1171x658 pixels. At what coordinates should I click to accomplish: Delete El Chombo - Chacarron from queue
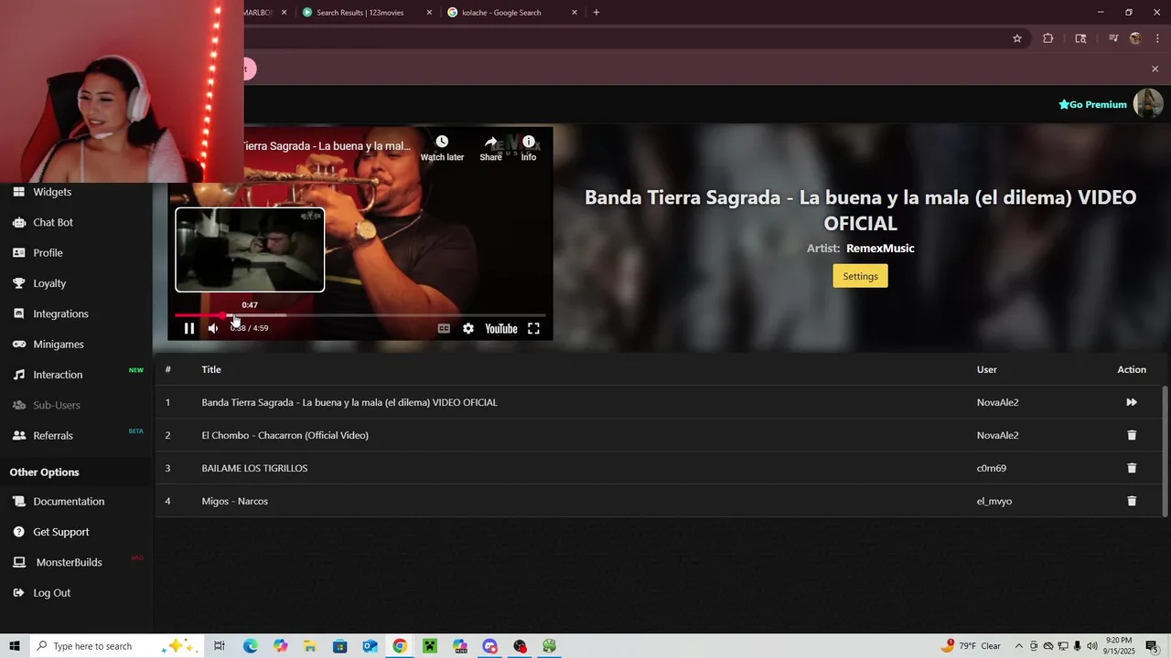(x=1132, y=435)
